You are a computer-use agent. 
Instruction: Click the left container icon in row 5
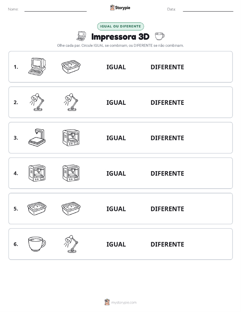point(37,209)
